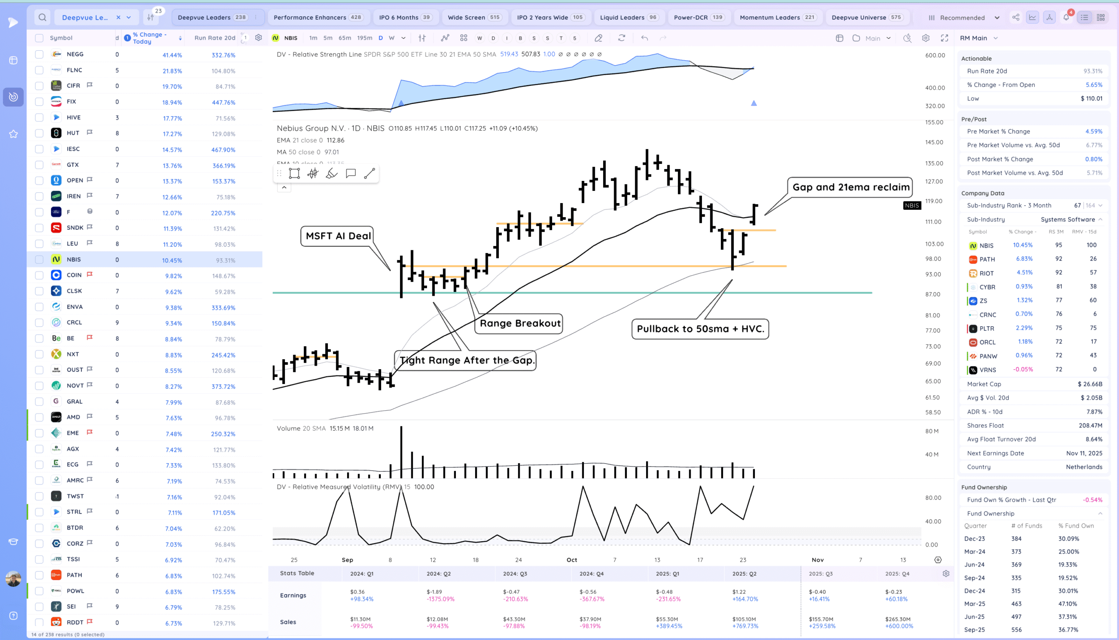Click the fullscreen expand chart icon
The width and height of the screenshot is (1119, 640).
click(x=945, y=38)
